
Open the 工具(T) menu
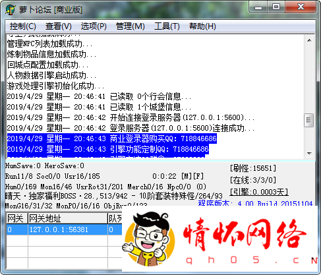[x=167, y=26]
